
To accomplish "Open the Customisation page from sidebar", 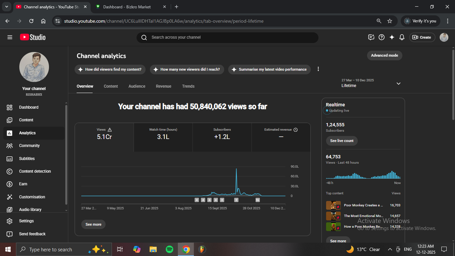I will click(x=32, y=197).
